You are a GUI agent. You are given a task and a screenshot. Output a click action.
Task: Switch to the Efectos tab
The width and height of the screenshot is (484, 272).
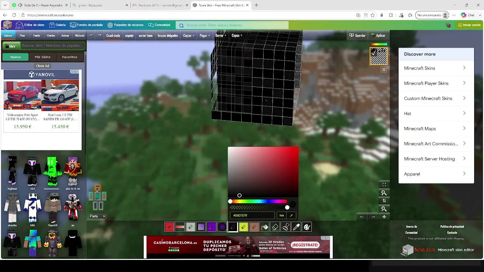[51, 36]
